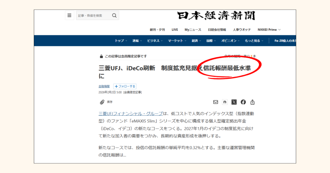Open 三菱UFJフィナンシャル・グループ company link
The image size is (330, 173).
click(131, 114)
